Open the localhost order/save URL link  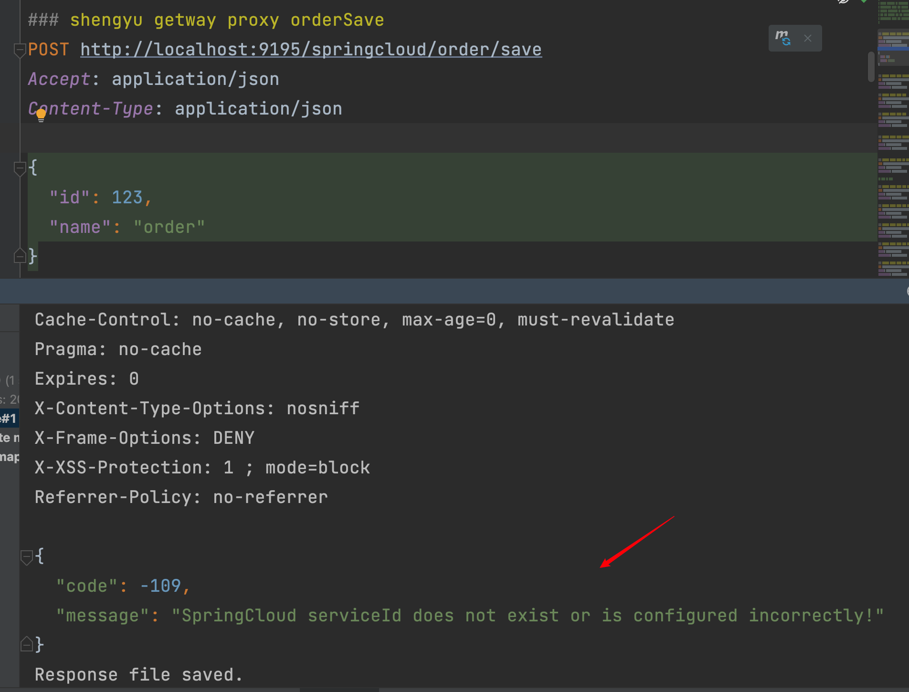click(x=310, y=49)
